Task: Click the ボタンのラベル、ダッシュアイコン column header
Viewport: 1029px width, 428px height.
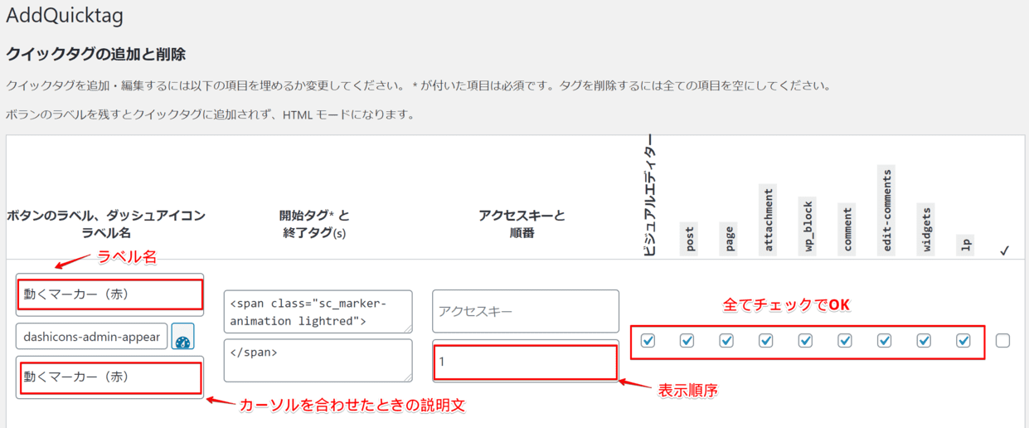Action: [x=105, y=224]
